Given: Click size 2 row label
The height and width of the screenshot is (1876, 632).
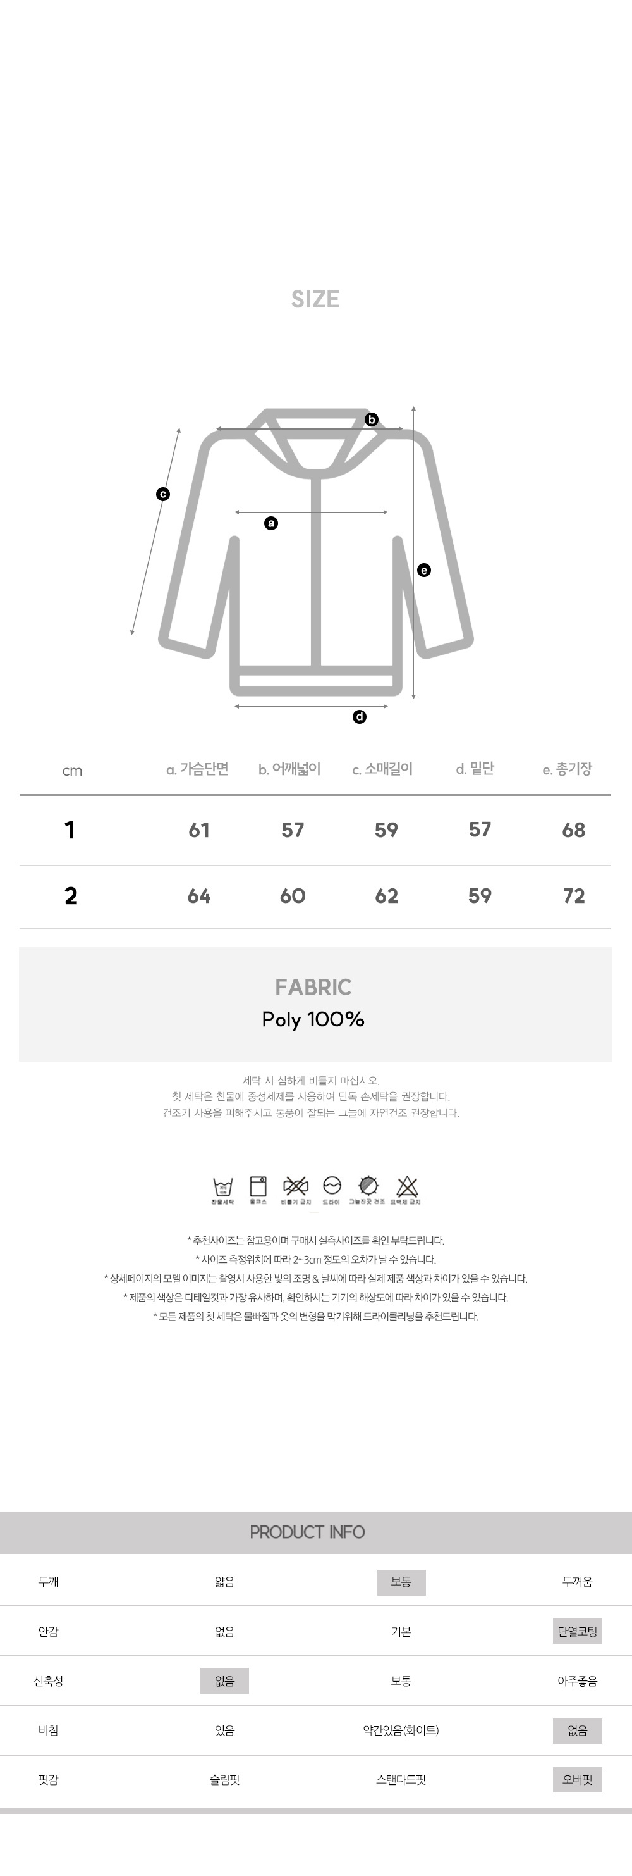Looking at the screenshot, I should tap(71, 896).
